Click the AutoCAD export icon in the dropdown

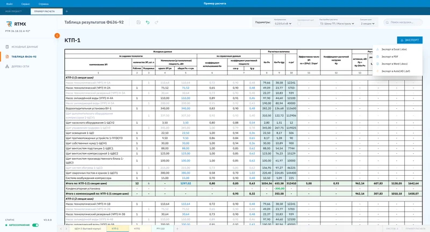[x=378, y=71]
